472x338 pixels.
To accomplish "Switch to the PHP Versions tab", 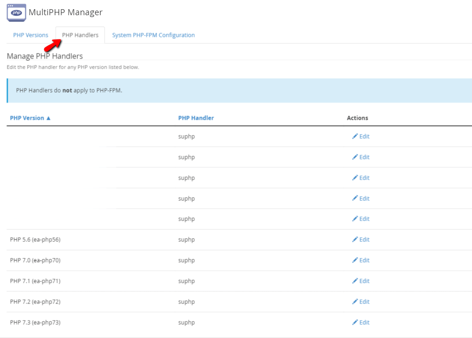I will (30, 35).
